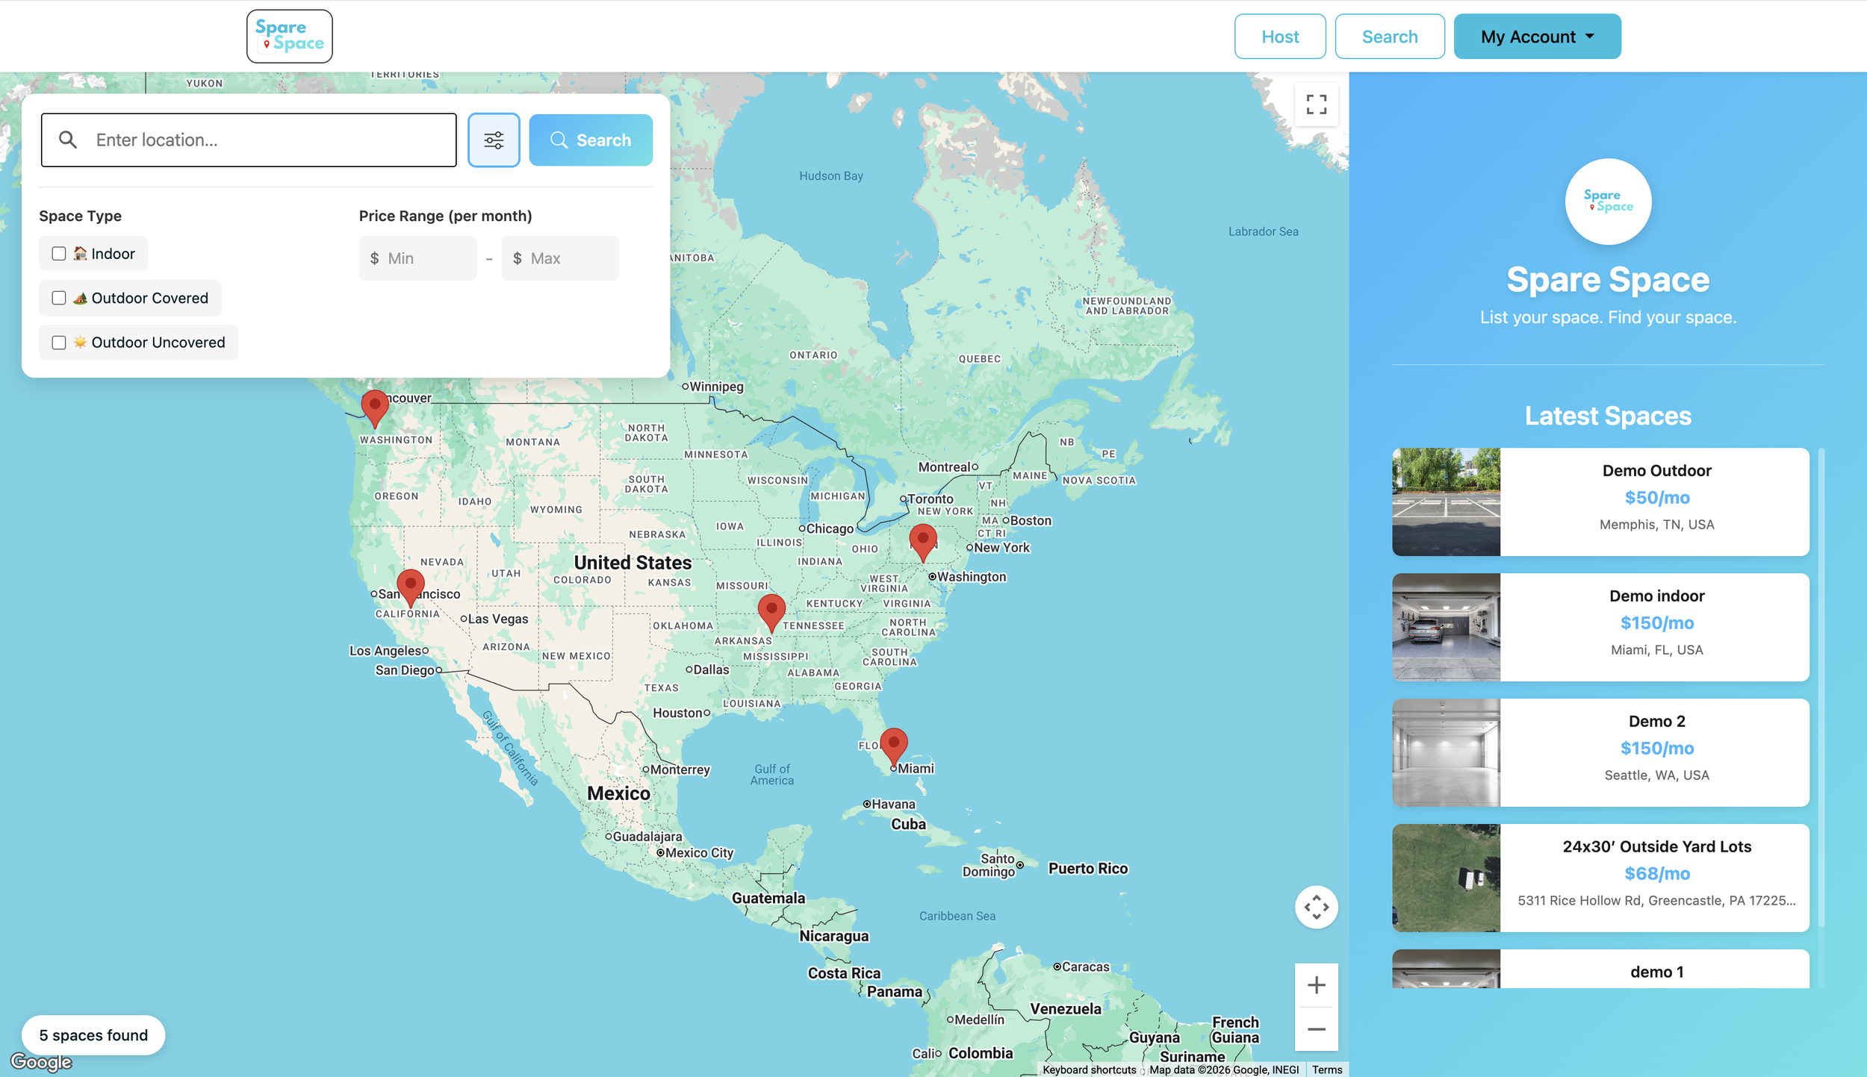Enable the Indoor space type checkbox
The height and width of the screenshot is (1077, 1867).
click(x=59, y=254)
